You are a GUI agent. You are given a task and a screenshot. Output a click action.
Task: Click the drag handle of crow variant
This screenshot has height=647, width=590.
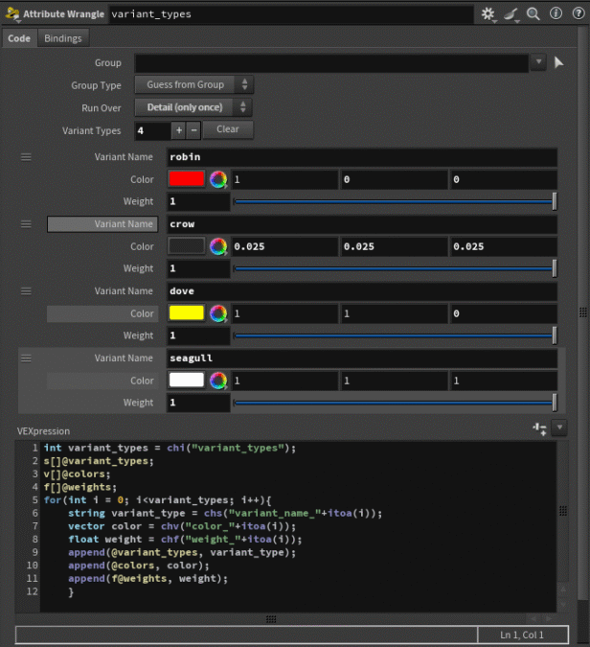(x=27, y=223)
